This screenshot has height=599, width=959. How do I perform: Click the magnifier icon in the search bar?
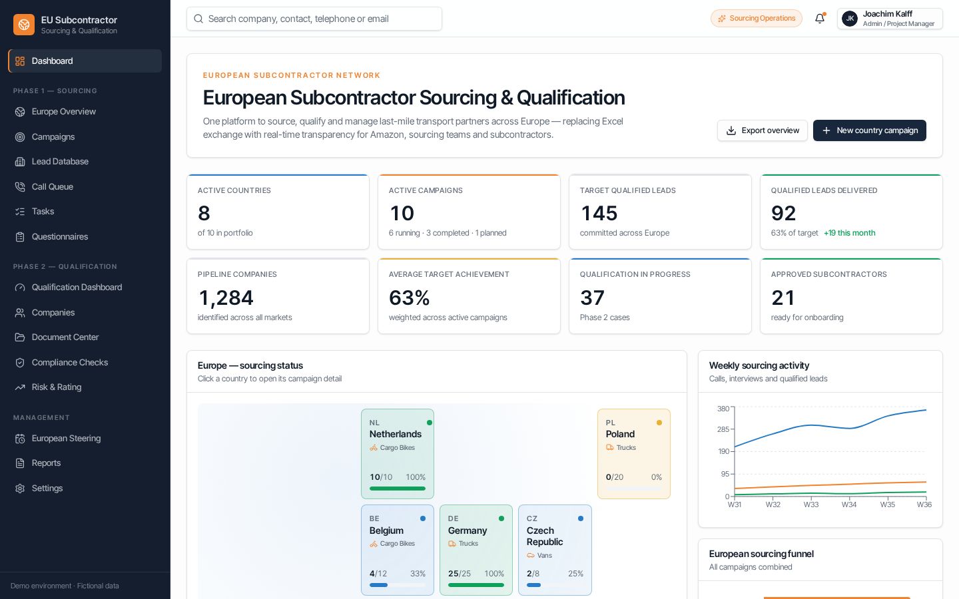[198, 19]
